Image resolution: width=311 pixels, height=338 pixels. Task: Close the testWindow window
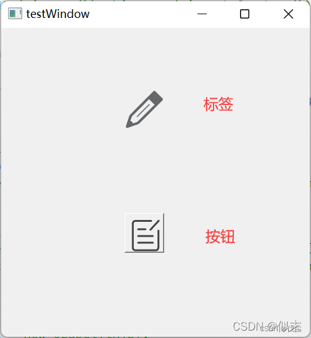pos(288,14)
